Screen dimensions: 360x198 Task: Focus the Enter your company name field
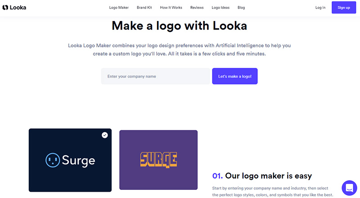coord(155,76)
